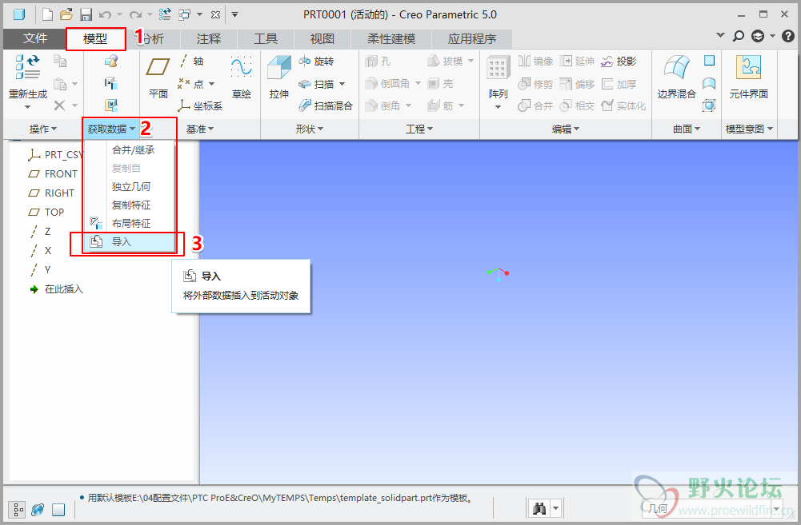801x525 pixels.
Task: Open the 点 datum point dropdown arrow
Action: [x=211, y=84]
